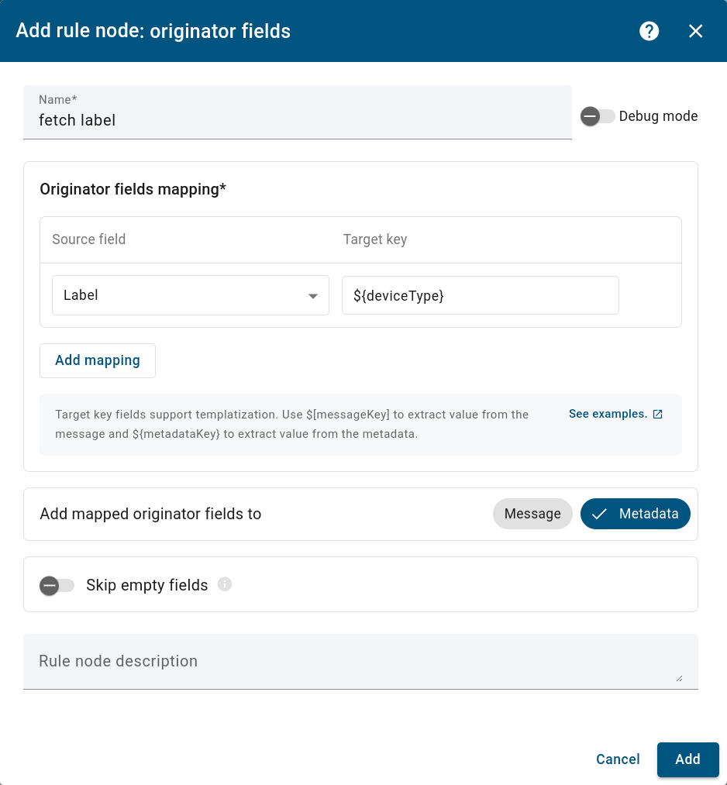Viewport: 727px width, 785px height.
Task: Open the Label source field dropdown
Action: click(x=190, y=295)
